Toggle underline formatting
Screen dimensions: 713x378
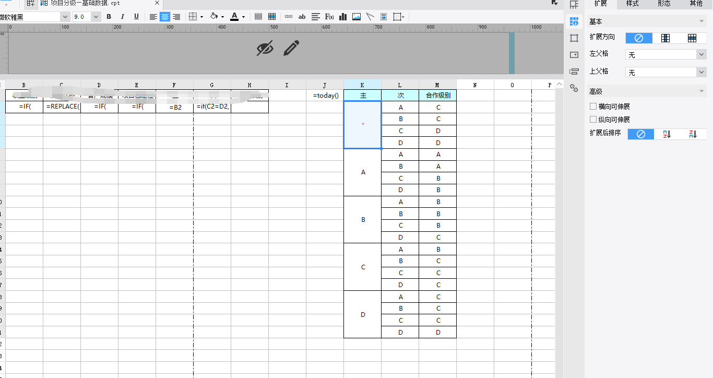tap(136, 17)
